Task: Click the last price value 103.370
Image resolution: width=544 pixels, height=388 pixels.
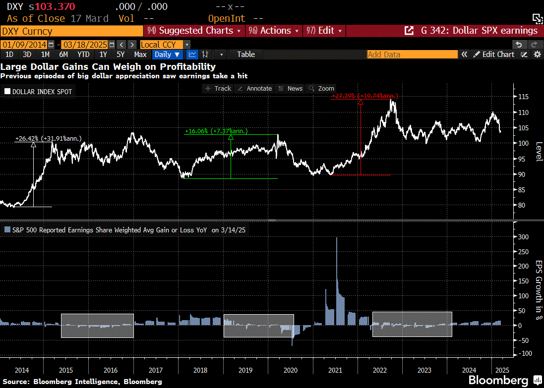Action: [55, 6]
